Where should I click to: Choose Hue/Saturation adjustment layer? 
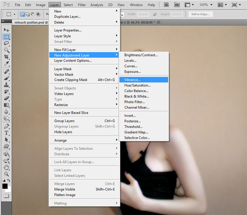pos(144,85)
